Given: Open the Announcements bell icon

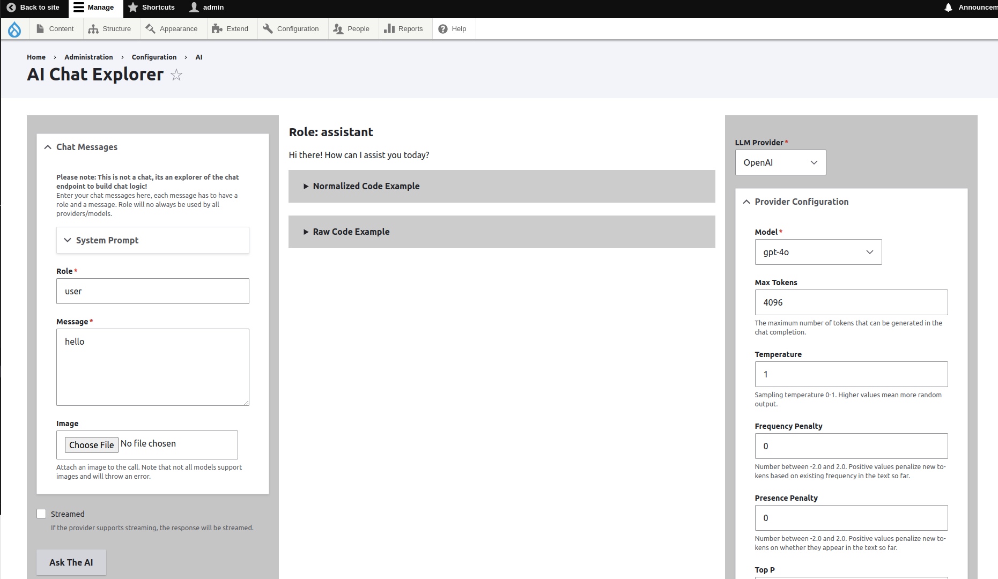Looking at the screenshot, I should (x=948, y=8).
